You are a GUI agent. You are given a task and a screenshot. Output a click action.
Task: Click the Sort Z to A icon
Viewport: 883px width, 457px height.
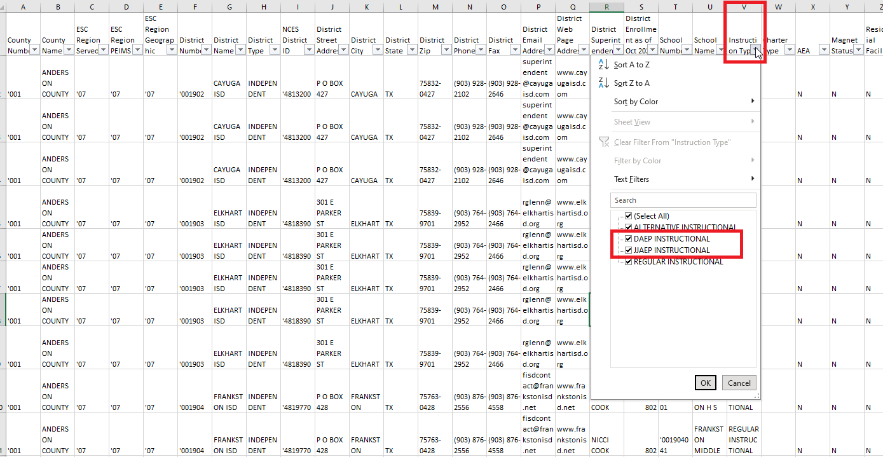point(603,83)
